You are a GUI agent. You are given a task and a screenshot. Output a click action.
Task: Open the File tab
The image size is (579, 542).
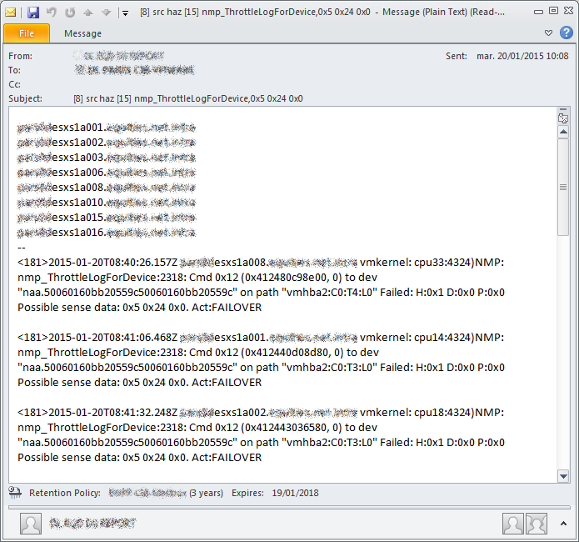click(27, 33)
